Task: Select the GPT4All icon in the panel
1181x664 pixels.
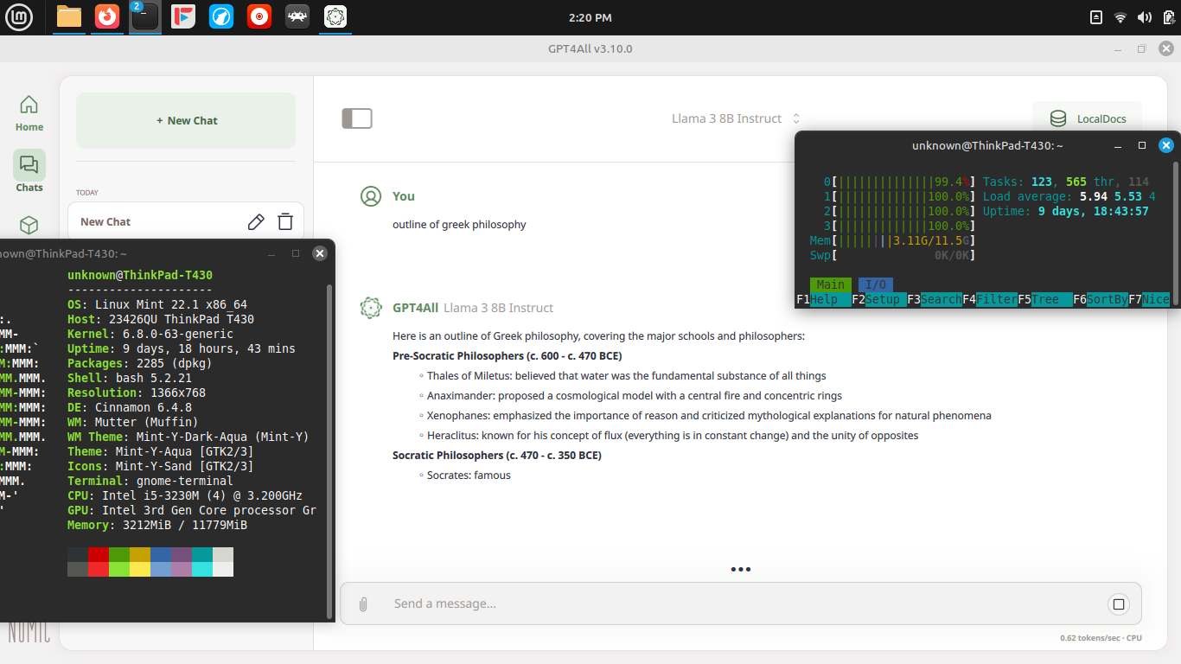Action: [335, 16]
